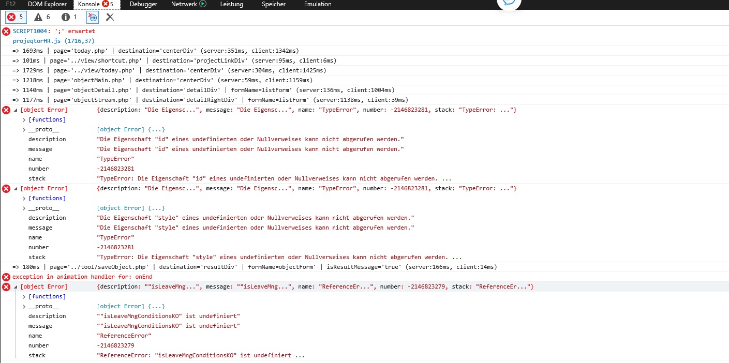Click the clear-on-navigate icon in console toolbar

click(x=92, y=17)
